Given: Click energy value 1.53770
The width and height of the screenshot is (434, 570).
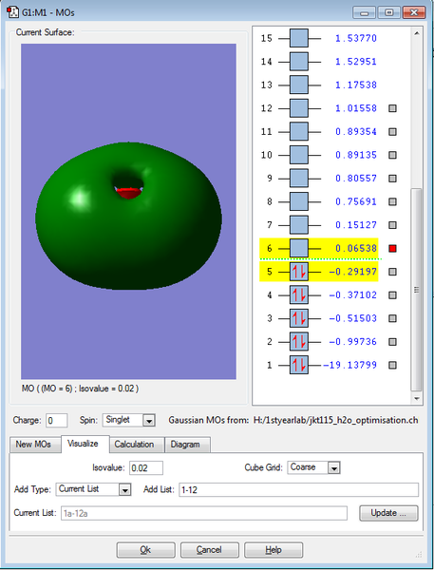Looking at the screenshot, I should point(356,38).
